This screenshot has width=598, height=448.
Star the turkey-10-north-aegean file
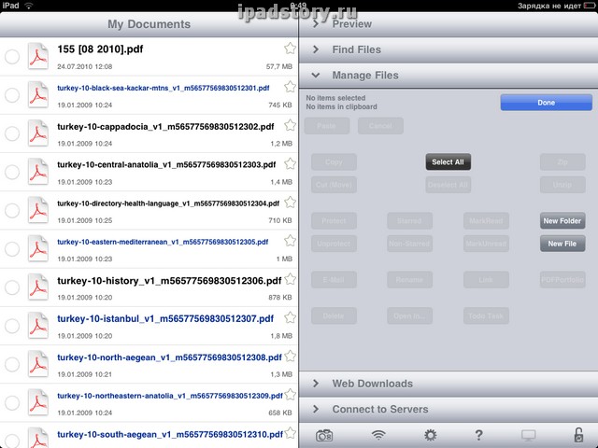click(x=291, y=357)
